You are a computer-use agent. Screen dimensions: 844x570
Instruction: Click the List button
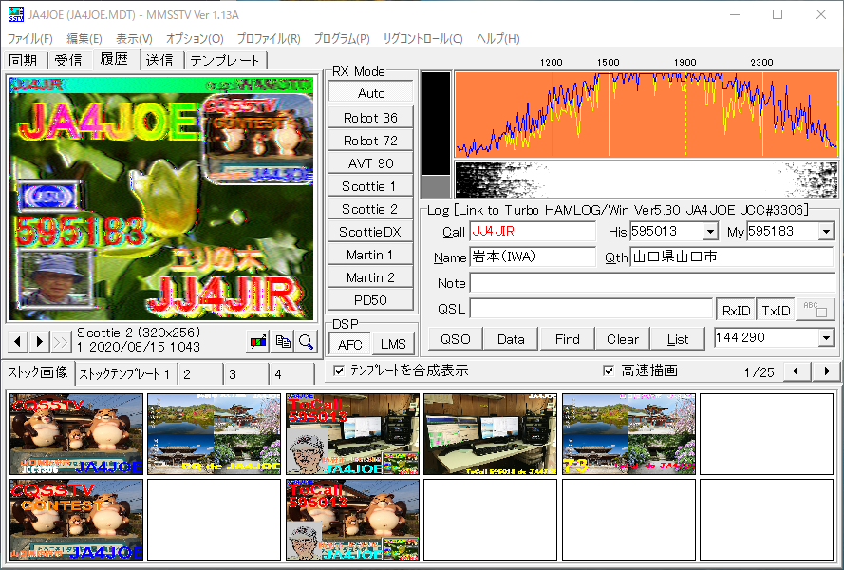click(678, 339)
